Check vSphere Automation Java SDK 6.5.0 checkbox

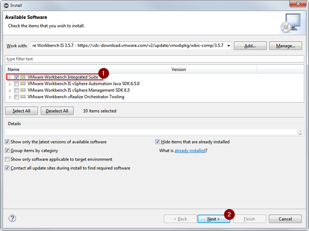[x=16, y=84]
